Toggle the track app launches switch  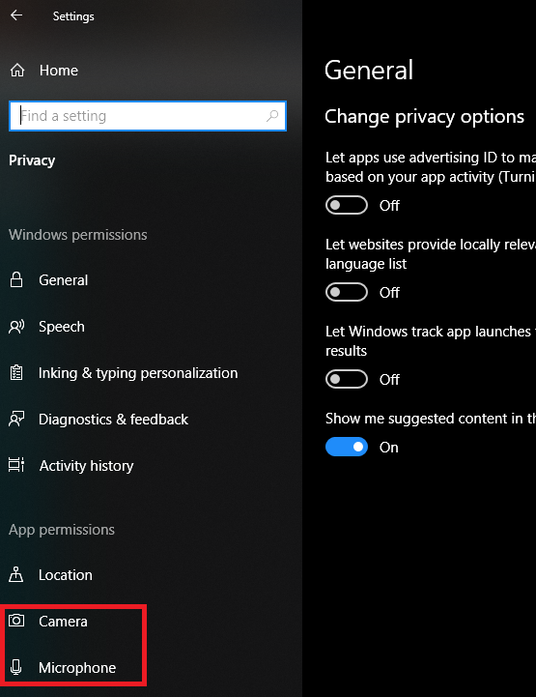[347, 379]
